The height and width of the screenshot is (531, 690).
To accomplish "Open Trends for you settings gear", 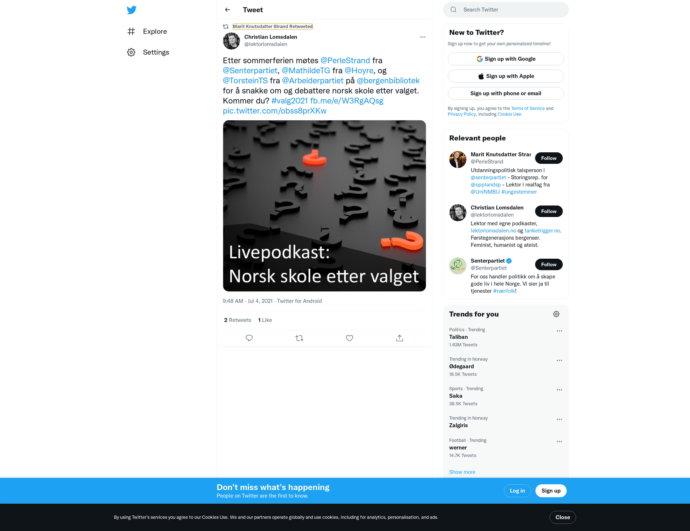I will 556,314.
